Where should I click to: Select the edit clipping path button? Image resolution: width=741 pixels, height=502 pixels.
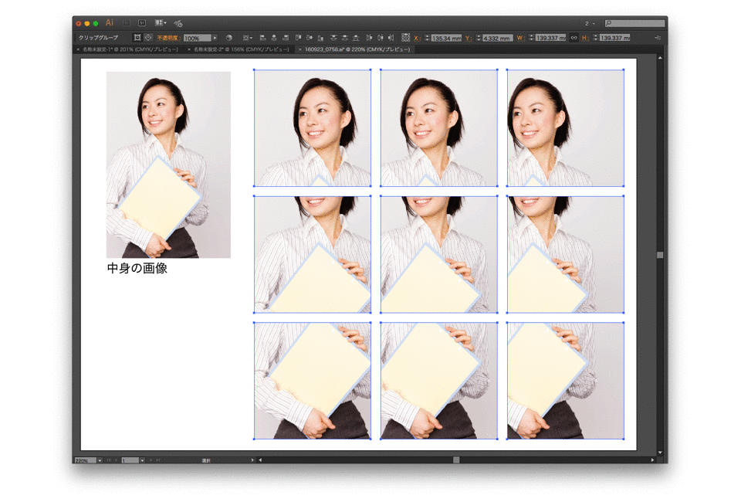coord(137,37)
